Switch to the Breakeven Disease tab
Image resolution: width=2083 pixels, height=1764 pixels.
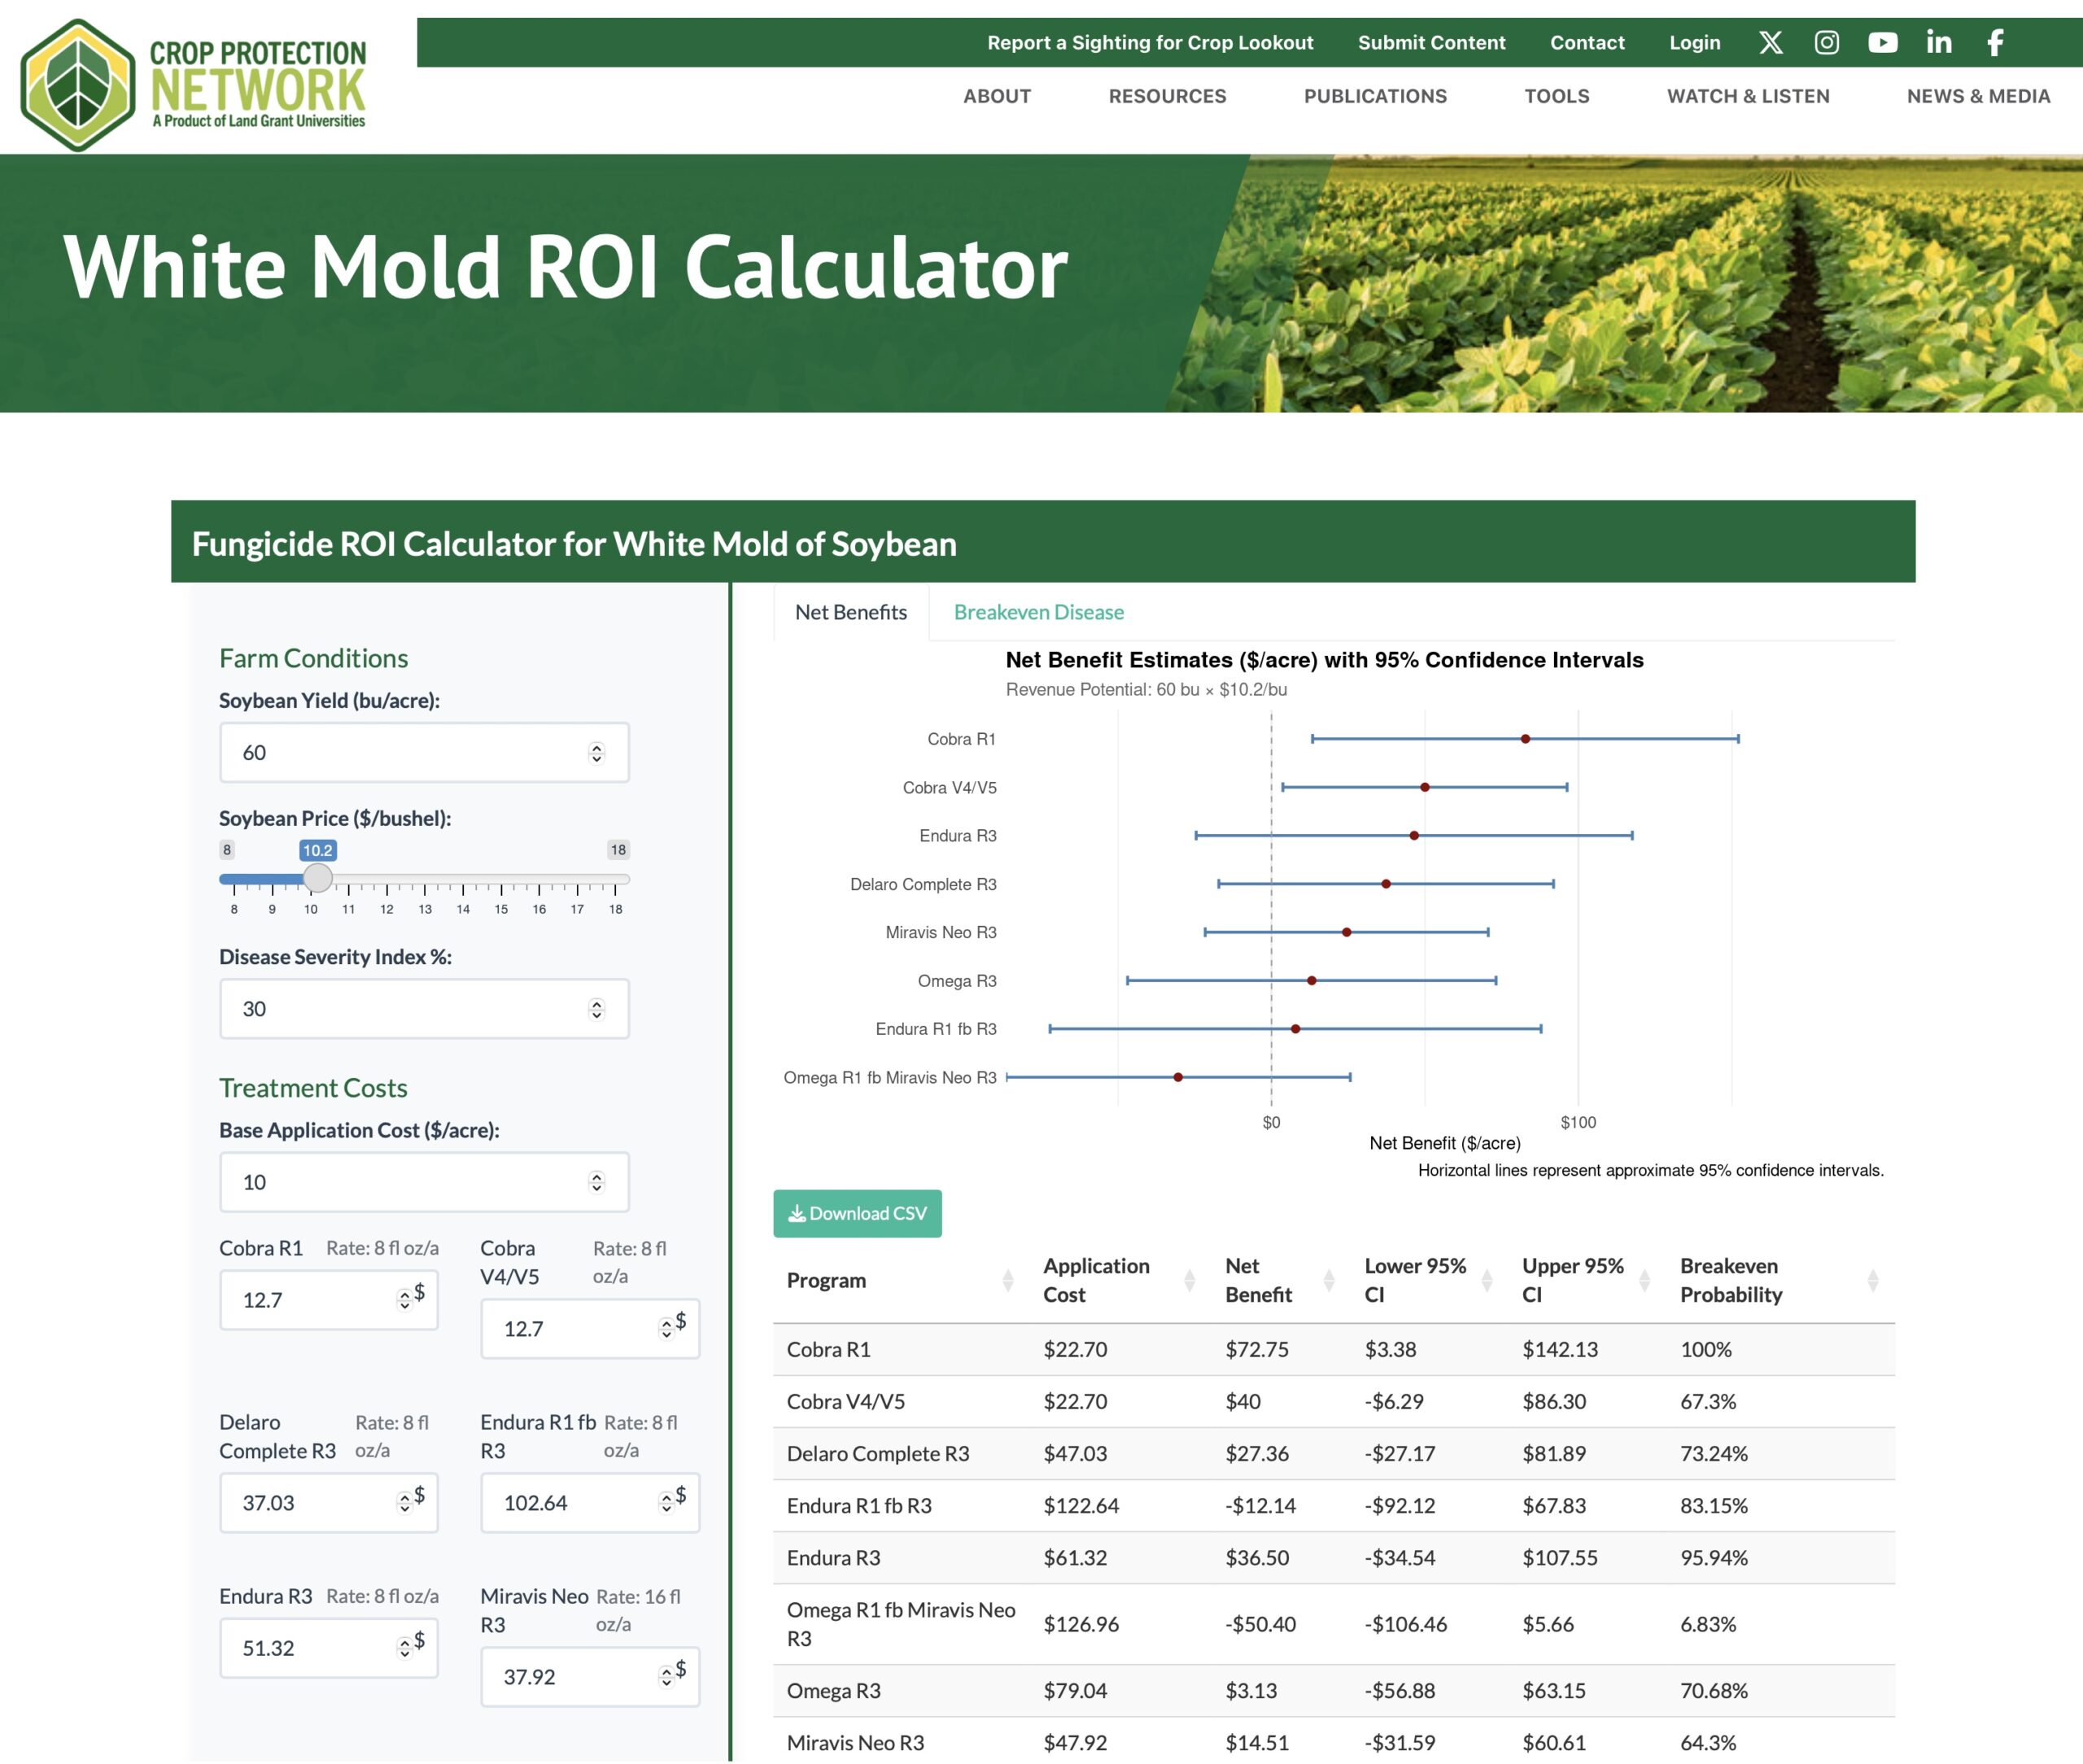pyautogui.click(x=1040, y=612)
